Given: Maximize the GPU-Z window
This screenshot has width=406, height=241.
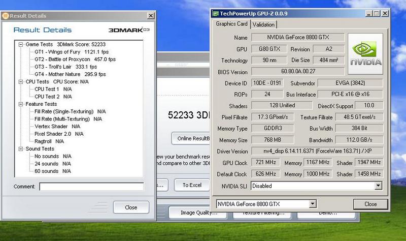Looking at the screenshot, I should (x=377, y=14).
